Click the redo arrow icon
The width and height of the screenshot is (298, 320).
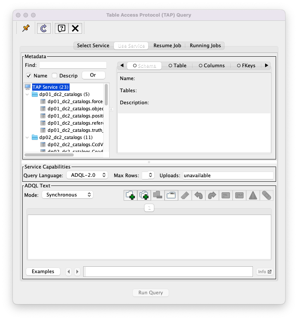(212, 195)
